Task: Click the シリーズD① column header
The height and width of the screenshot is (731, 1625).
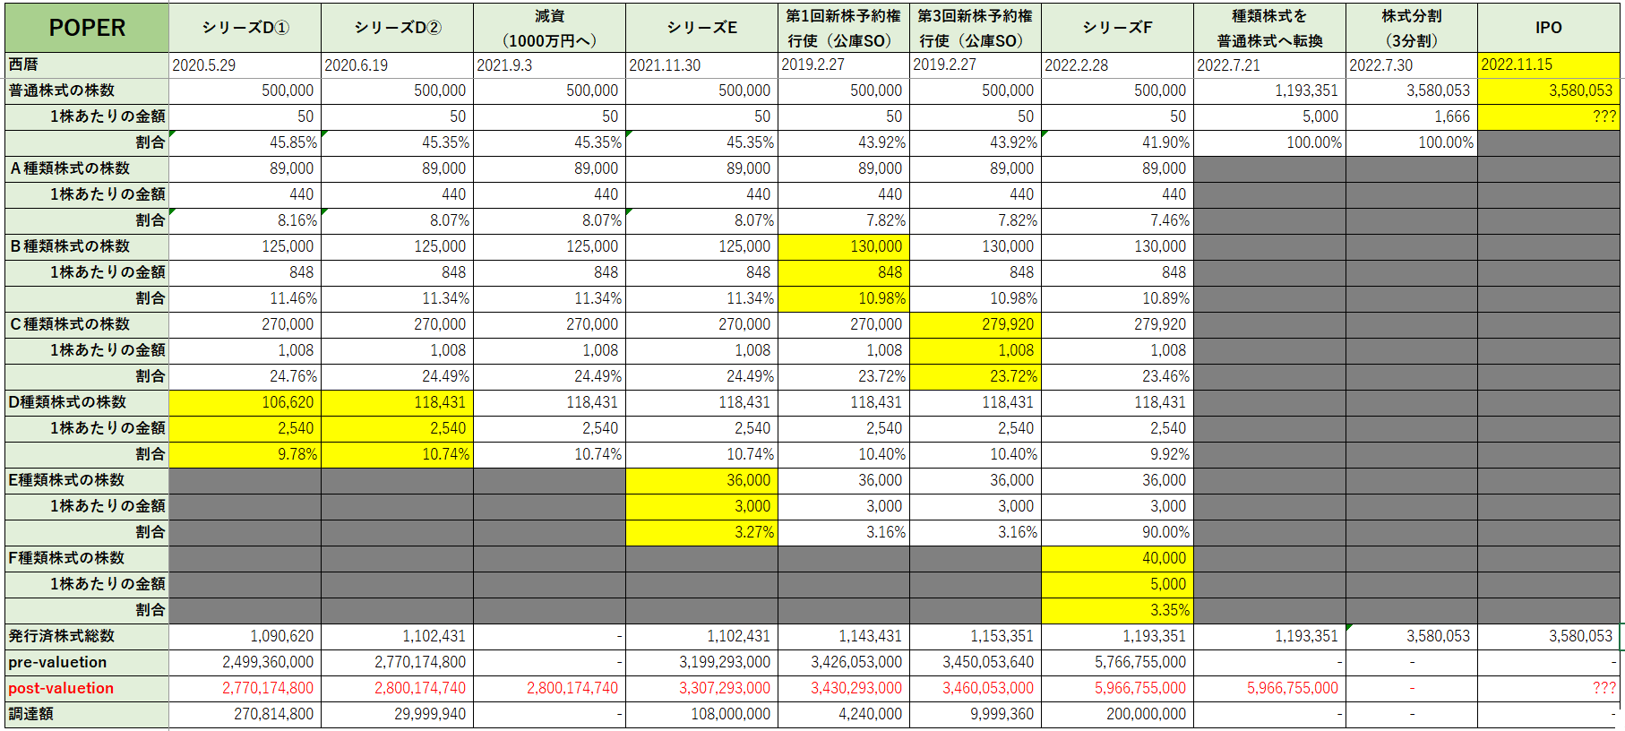Action: 245,28
